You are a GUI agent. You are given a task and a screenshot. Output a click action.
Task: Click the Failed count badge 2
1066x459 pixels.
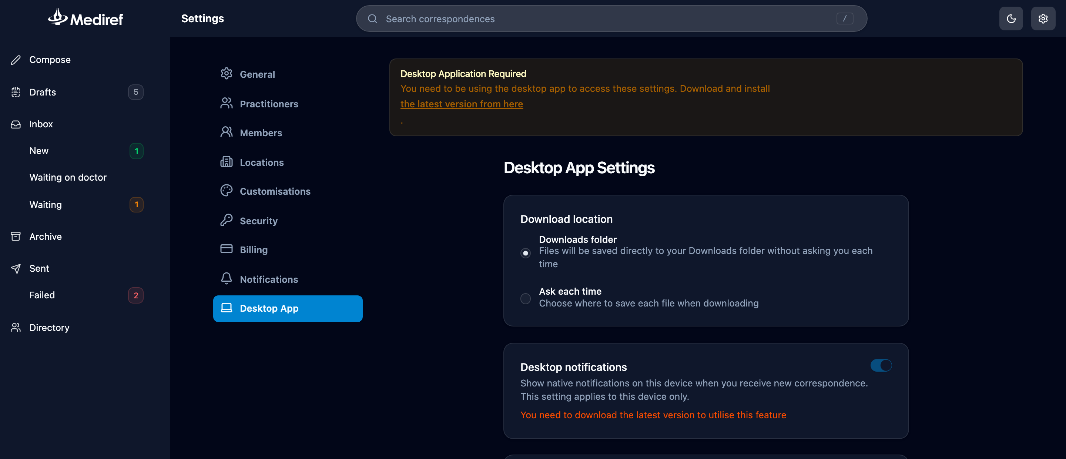point(136,295)
